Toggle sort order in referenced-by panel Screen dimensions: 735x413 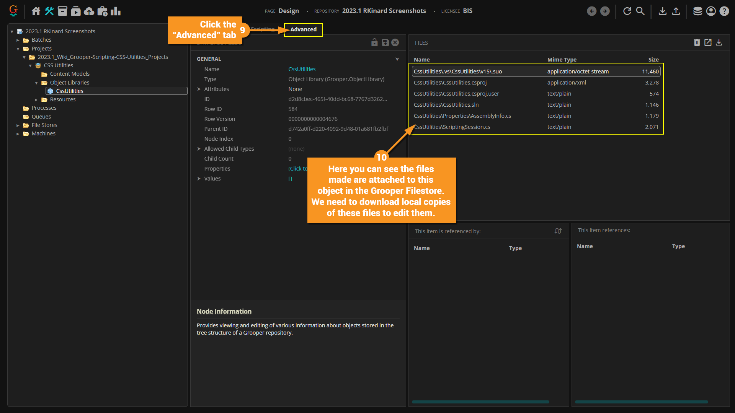558,231
